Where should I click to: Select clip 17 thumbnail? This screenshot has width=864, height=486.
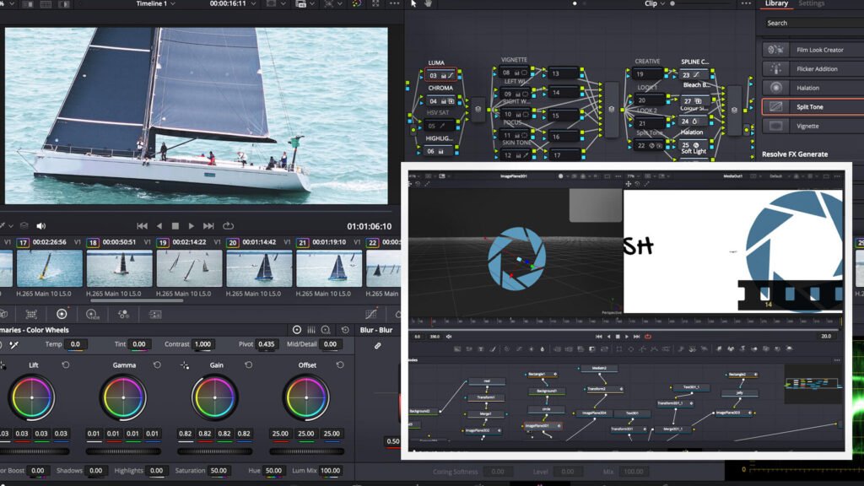click(50, 268)
